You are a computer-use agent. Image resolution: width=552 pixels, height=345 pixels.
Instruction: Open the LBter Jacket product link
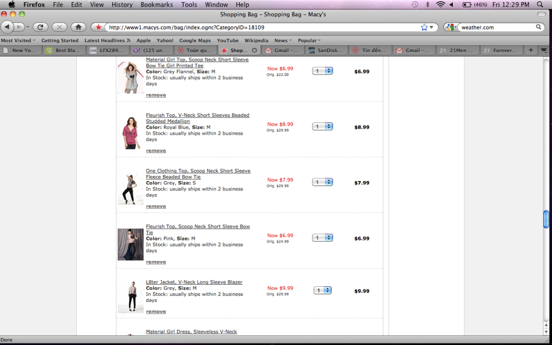(194, 282)
